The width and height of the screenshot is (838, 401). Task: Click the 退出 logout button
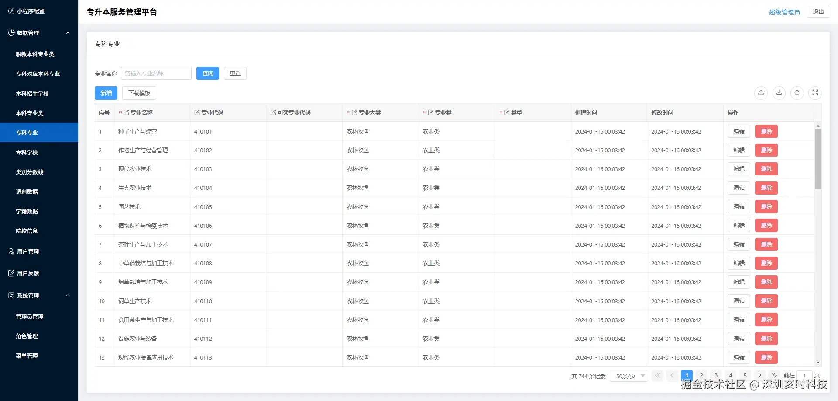(818, 12)
